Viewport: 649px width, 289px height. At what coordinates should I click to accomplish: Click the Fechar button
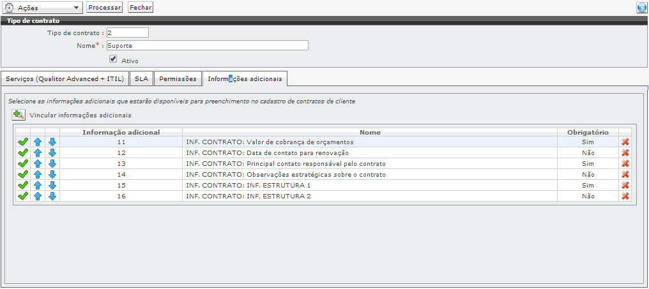[141, 8]
